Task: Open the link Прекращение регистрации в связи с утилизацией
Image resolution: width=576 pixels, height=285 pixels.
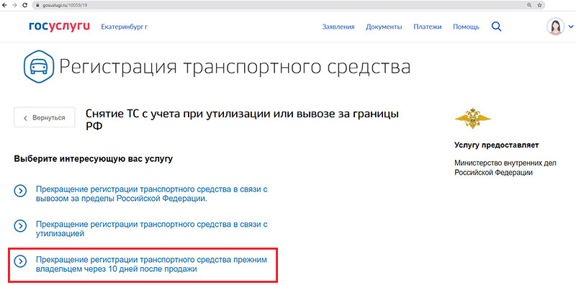Action: (x=151, y=228)
